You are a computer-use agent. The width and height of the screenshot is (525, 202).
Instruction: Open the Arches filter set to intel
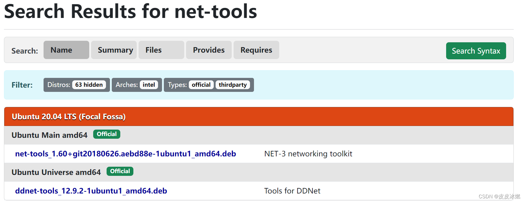[x=137, y=85]
